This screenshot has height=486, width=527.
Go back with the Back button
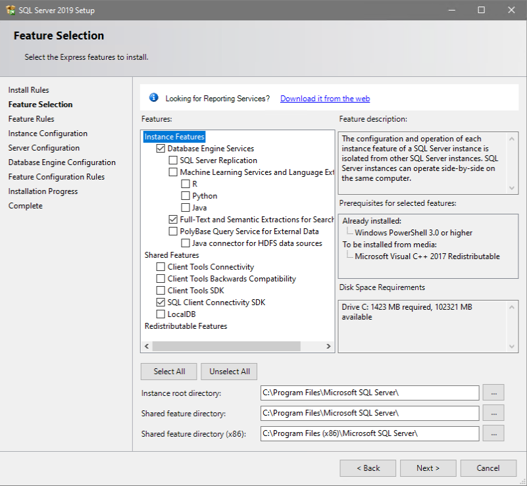pos(368,468)
